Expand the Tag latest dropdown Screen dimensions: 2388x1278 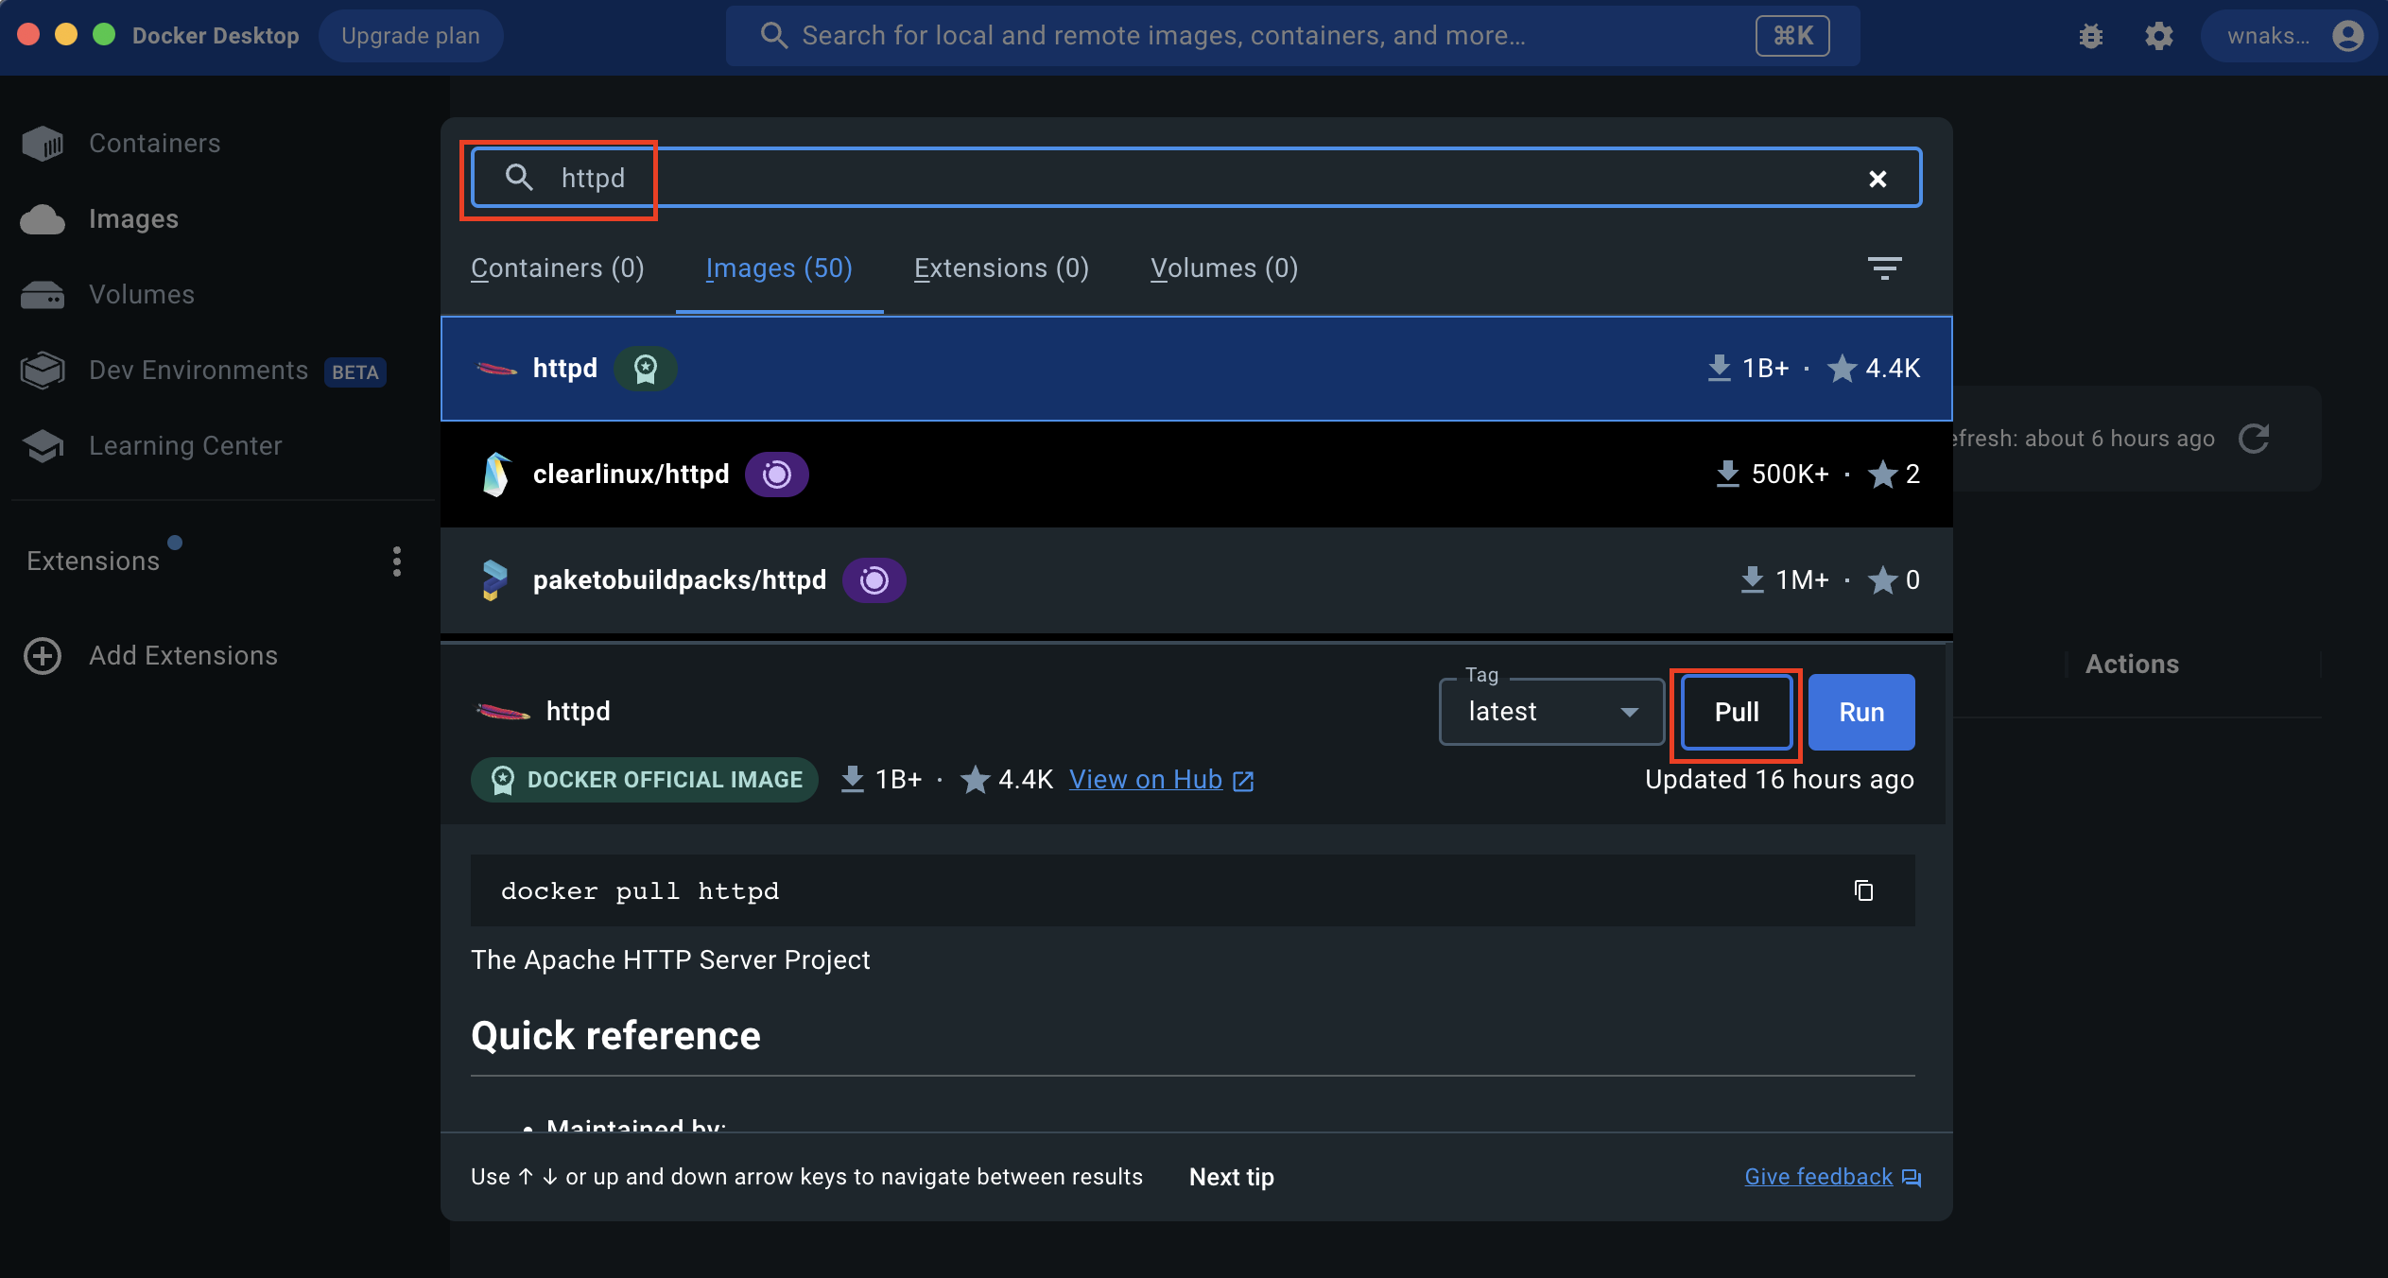pyautogui.click(x=1550, y=712)
